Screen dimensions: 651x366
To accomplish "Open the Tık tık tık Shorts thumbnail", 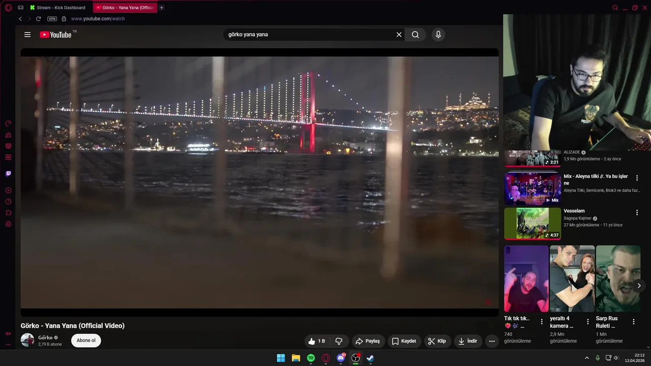I will point(526,279).
